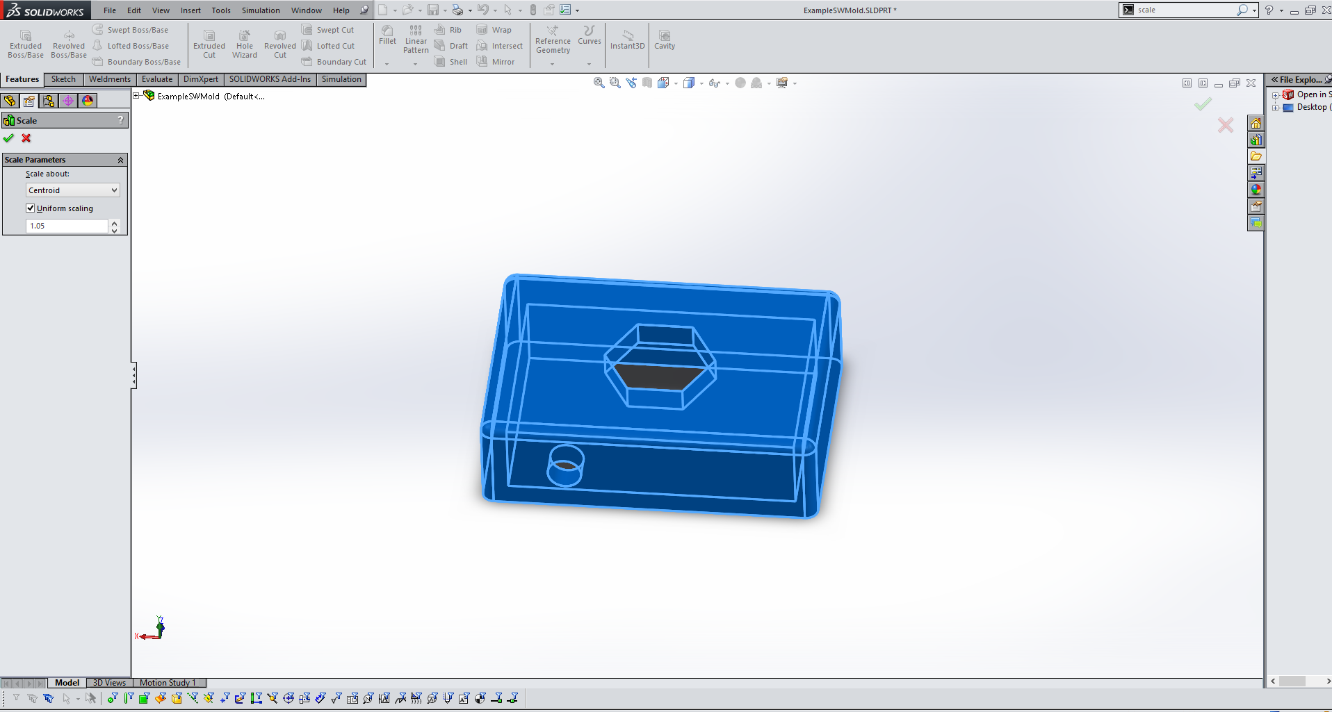Open Reference Geometry tools

tap(553, 40)
